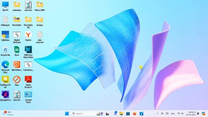Open the blank text file beside Yandex

[40, 37]
